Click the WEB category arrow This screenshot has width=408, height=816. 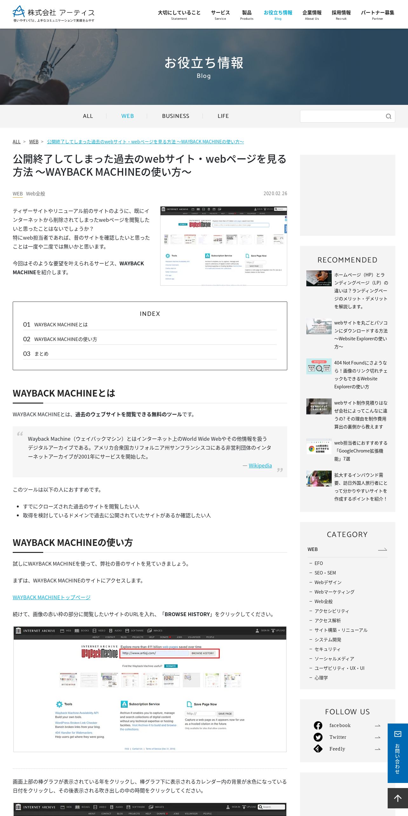point(382,549)
